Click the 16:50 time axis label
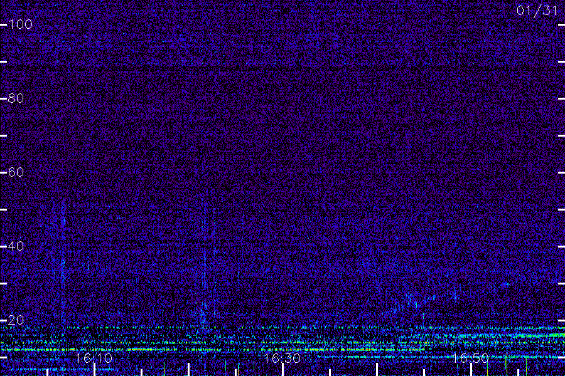This screenshot has width=565, height=376. [470, 358]
